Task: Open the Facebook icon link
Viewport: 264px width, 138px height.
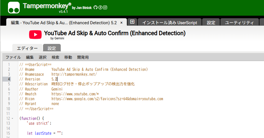Action: tap(100, 8)
